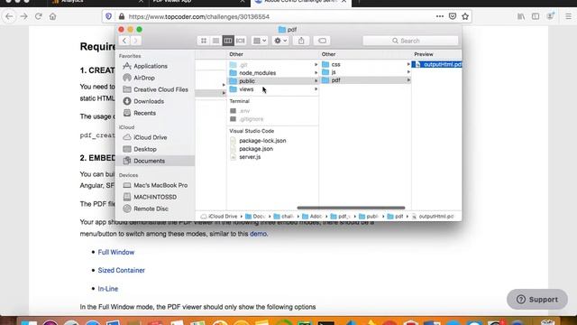Open the Full Window link
577x325 pixels.
pos(116,252)
